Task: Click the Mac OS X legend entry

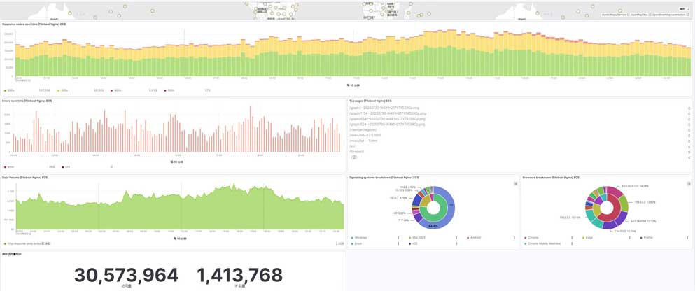Action: [419, 238]
